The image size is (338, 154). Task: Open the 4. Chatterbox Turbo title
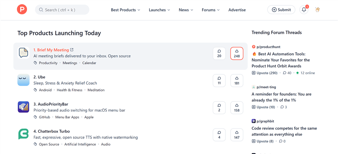(51, 131)
